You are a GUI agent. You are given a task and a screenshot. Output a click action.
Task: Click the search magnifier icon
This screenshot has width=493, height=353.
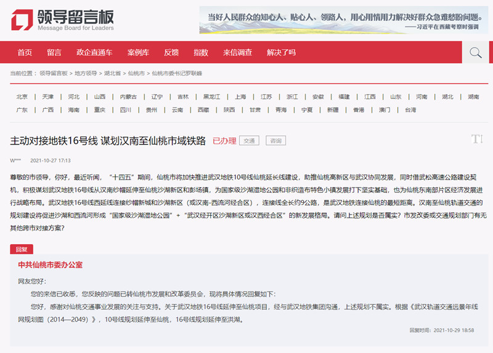pyautogui.click(x=475, y=52)
